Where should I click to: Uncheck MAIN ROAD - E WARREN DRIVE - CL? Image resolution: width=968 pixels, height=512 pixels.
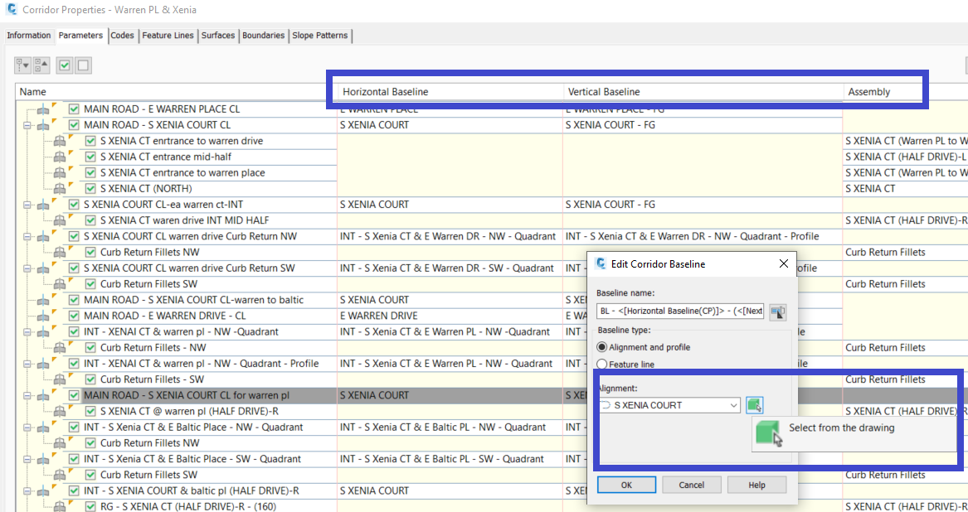pyautogui.click(x=74, y=316)
